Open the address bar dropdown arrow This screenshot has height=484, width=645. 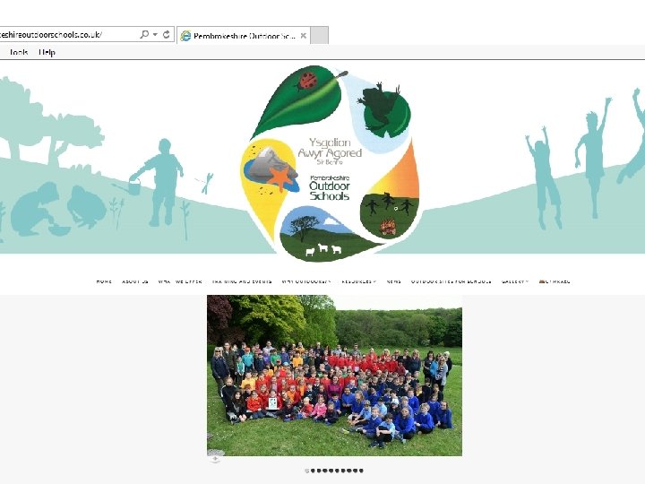click(x=156, y=35)
